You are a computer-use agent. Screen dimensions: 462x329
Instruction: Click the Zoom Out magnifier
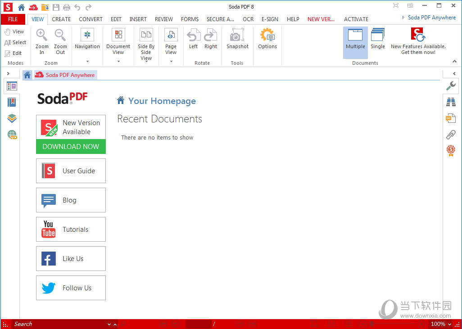click(x=60, y=41)
